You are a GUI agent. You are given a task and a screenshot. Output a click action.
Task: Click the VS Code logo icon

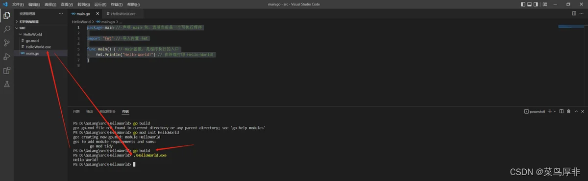click(5, 4)
